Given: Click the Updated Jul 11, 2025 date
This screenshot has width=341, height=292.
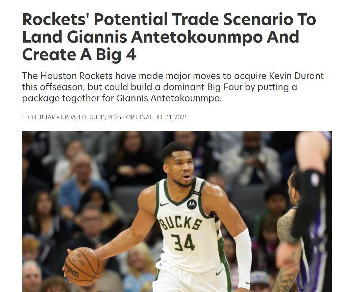Looking at the screenshot, I should coord(91,117).
